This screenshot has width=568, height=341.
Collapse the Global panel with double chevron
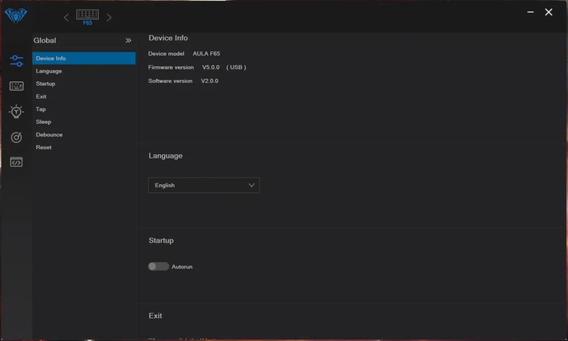(128, 40)
